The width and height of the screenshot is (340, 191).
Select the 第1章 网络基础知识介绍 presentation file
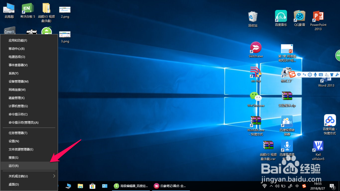point(287,53)
